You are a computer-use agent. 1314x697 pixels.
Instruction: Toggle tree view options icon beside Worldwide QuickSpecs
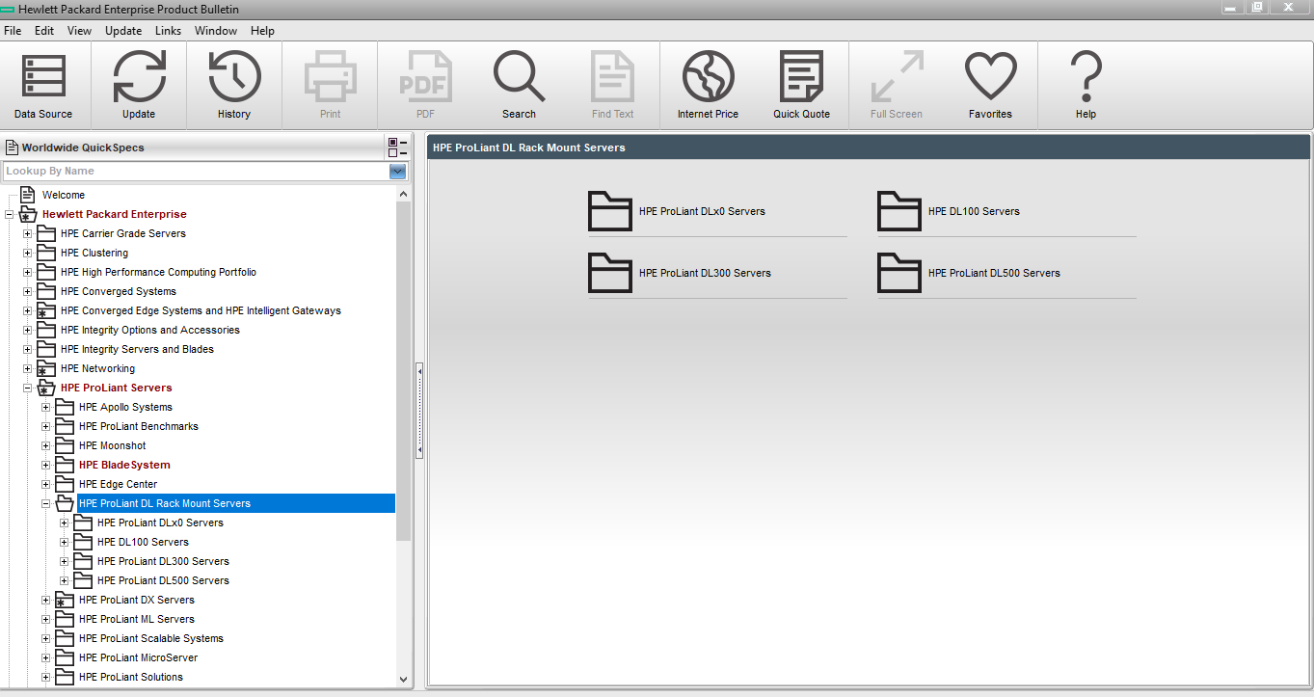[397, 147]
